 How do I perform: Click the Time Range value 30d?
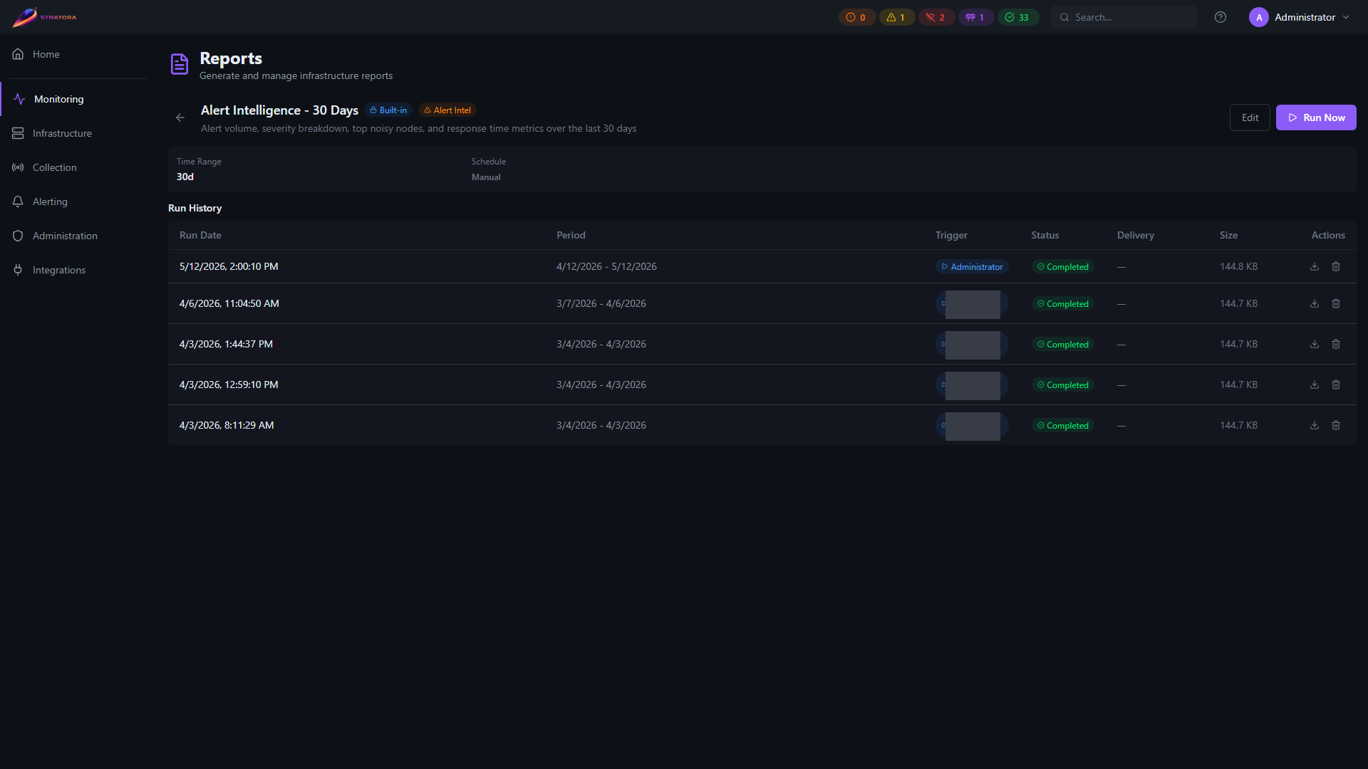click(x=185, y=177)
